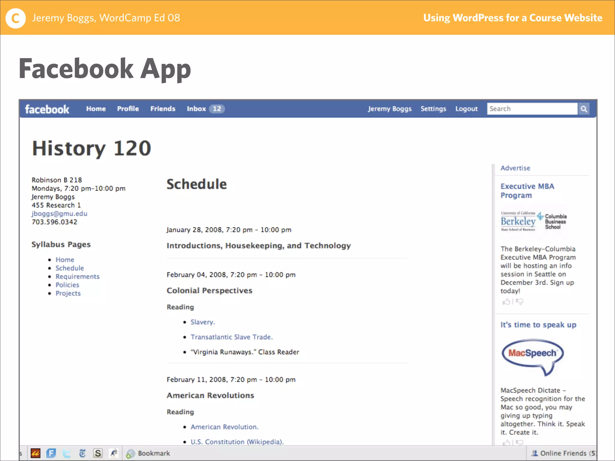Thumbs down the Executive MBA ad
The width and height of the screenshot is (615, 461).
(x=520, y=301)
